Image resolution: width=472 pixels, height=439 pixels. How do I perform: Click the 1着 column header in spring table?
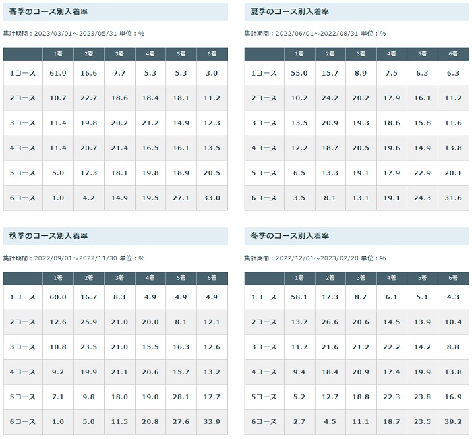pos(58,53)
